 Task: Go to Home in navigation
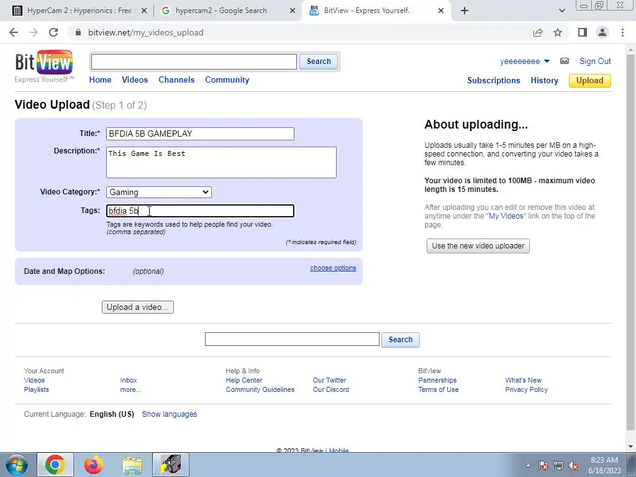point(100,80)
